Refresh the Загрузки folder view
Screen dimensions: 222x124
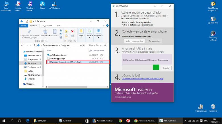click(x=84, y=45)
